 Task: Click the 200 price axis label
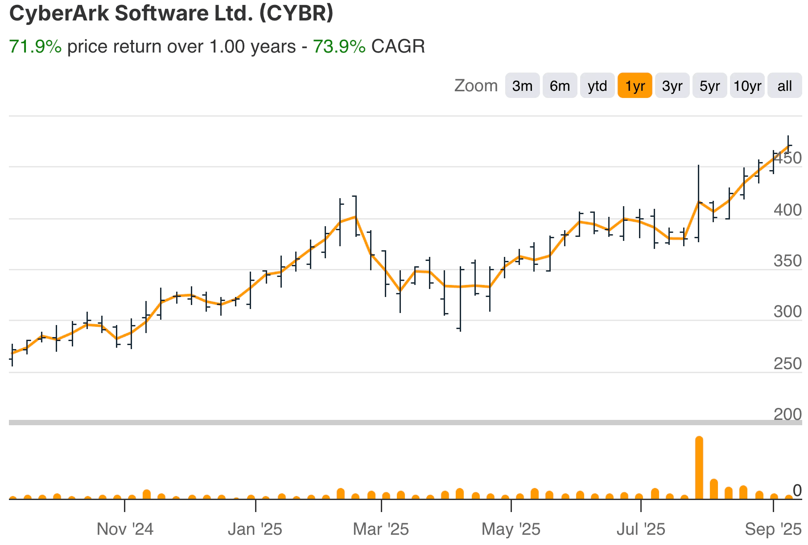[787, 415]
